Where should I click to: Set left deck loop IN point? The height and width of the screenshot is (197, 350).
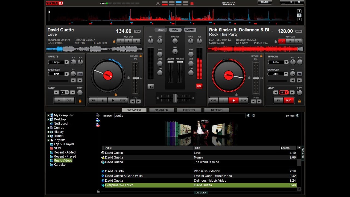point(59,100)
